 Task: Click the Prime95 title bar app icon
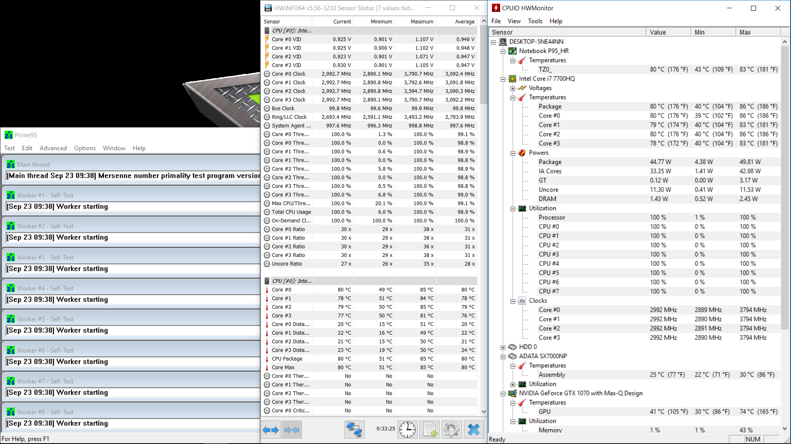[x=9, y=135]
